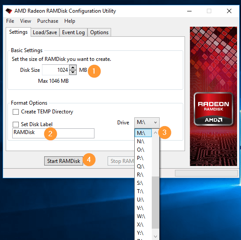Click drive list scrollbar up arrow
Screen dimensions: 241x240
155,133
